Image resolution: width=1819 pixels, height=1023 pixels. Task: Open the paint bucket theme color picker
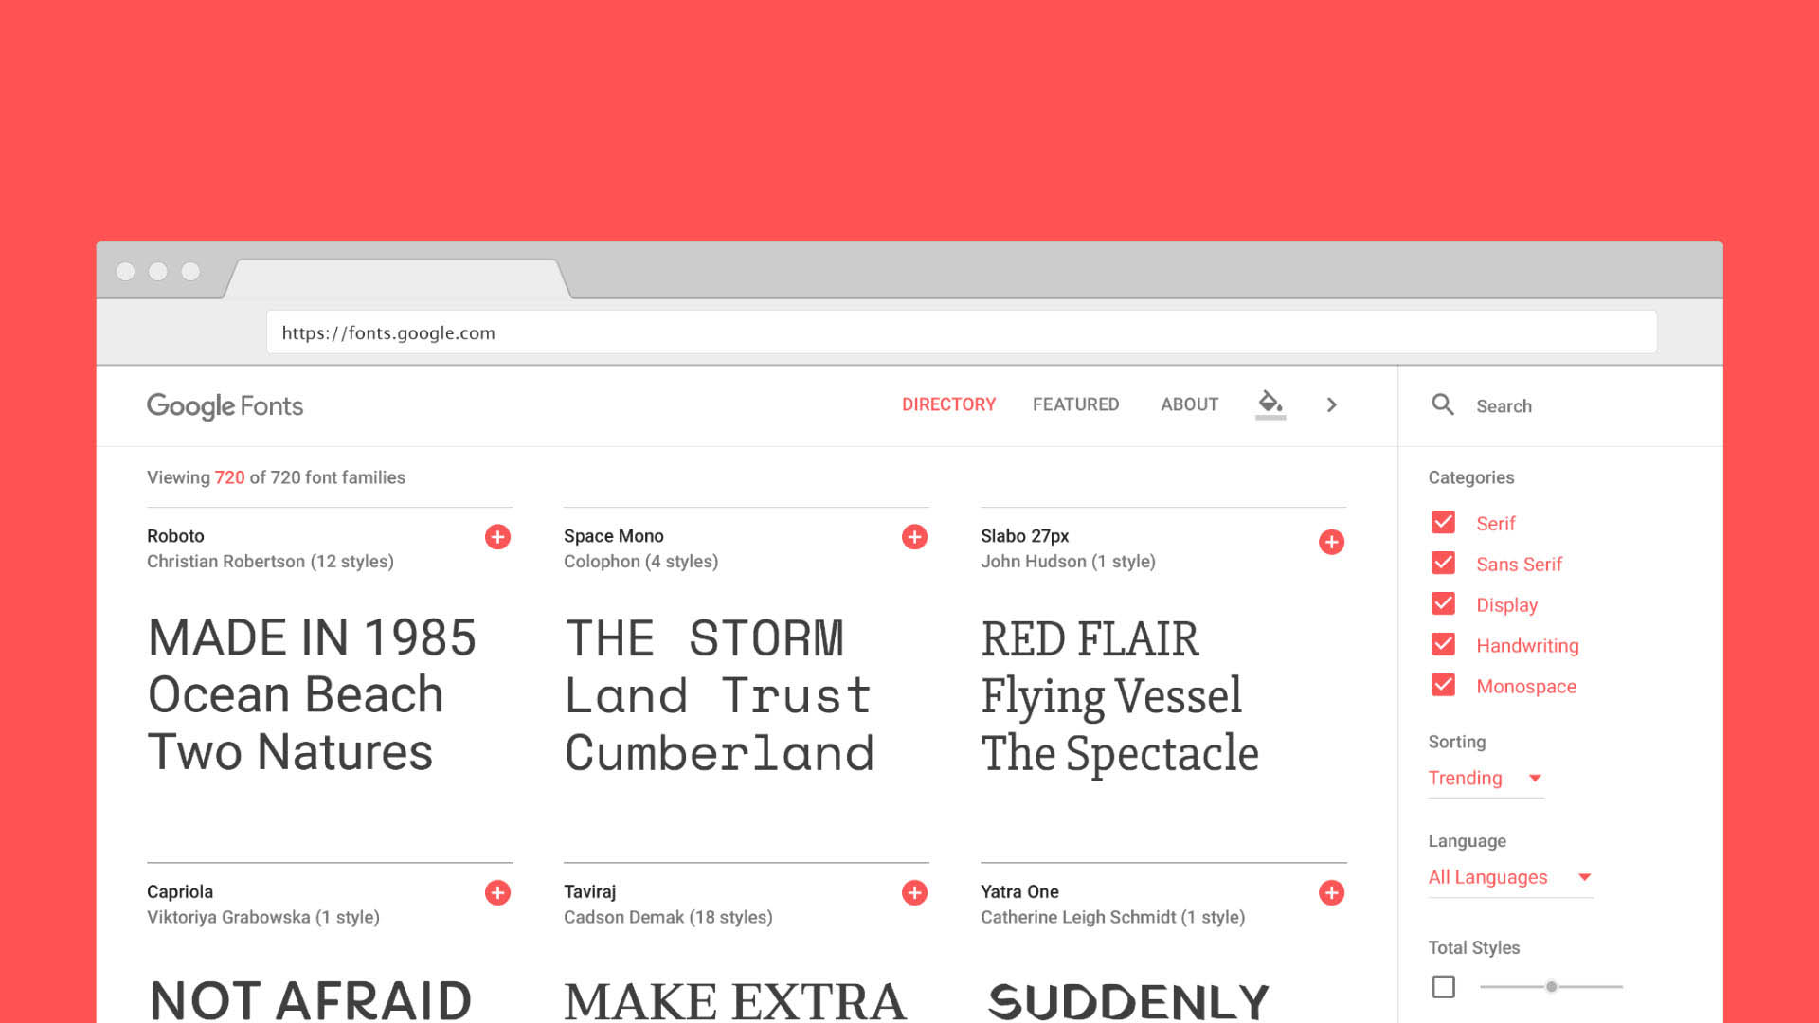pyautogui.click(x=1270, y=404)
